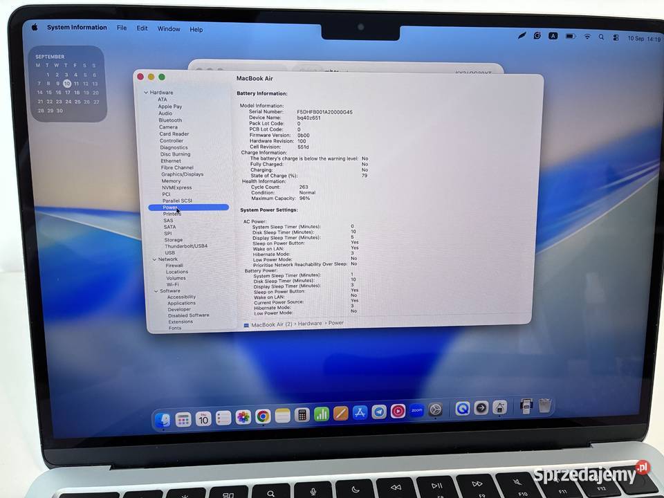The image size is (664, 498).
Task: Click the Cycle Count value 263
Action: pyautogui.click(x=304, y=187)
